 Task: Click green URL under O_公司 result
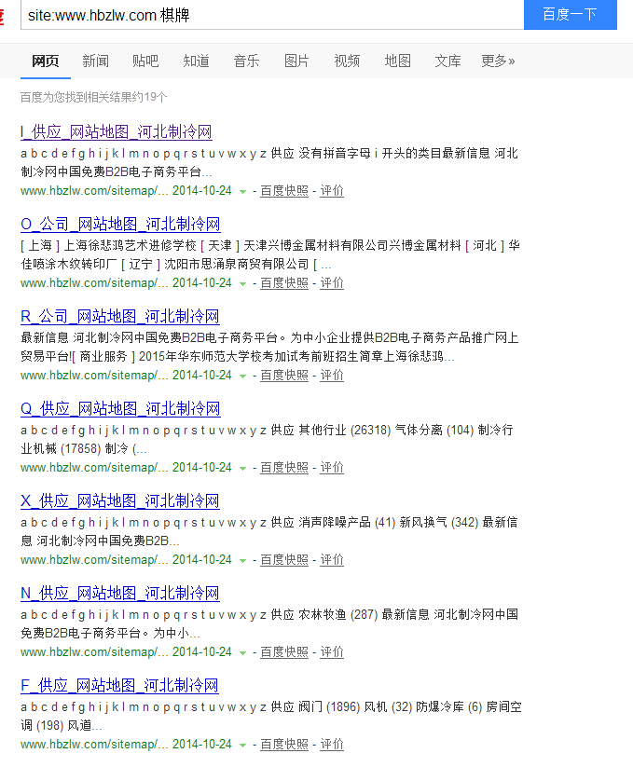[x=94, y=283]
